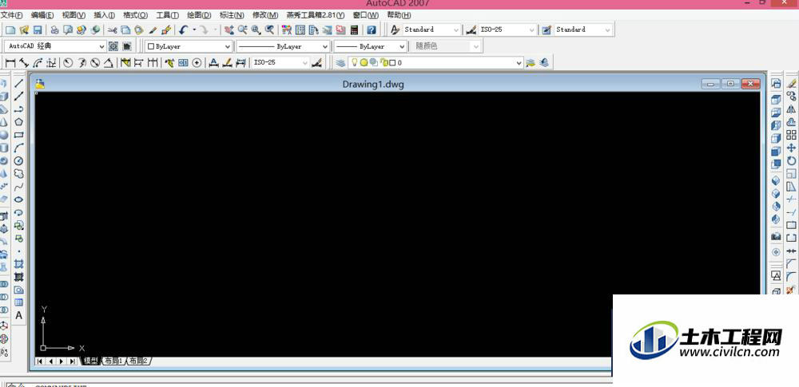Click the Undo arrow

click(184, 30)
